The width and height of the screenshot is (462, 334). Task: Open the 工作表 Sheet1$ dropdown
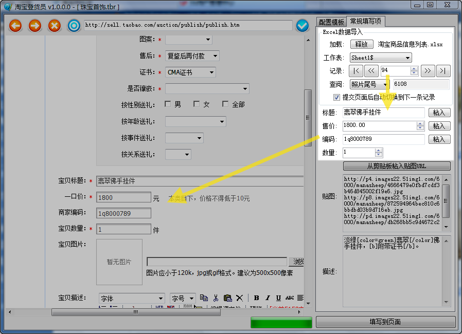(381, 58)
